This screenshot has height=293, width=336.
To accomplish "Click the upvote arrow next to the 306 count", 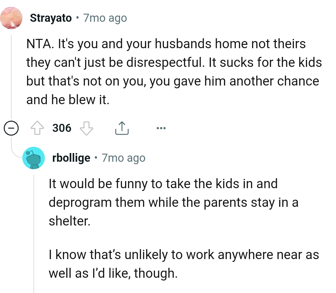I will [x=38, y=128].
